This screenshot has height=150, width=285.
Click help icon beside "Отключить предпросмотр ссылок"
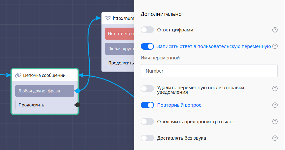pyautogui.click(x=275, y=121)
